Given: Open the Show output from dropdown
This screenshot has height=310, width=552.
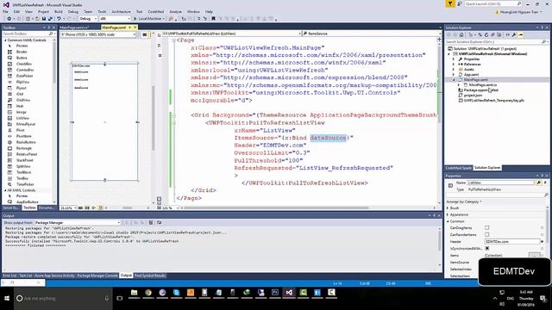Looking at the screenshot, I should tap(77, 222).
